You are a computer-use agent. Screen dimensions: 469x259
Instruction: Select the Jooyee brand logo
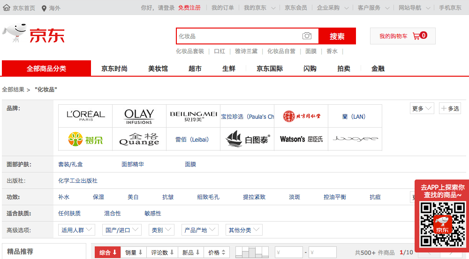tap(355, 139)
